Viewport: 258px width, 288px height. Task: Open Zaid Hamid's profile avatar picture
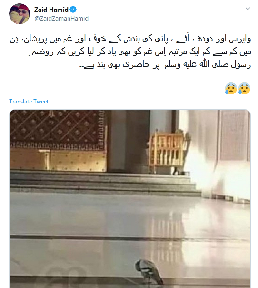point(20,14)
